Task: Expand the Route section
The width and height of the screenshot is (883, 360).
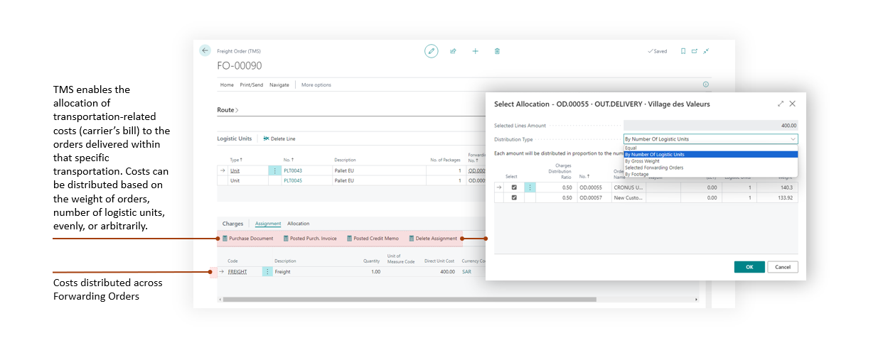Action: pyautogui.click(x=228, y=110)
